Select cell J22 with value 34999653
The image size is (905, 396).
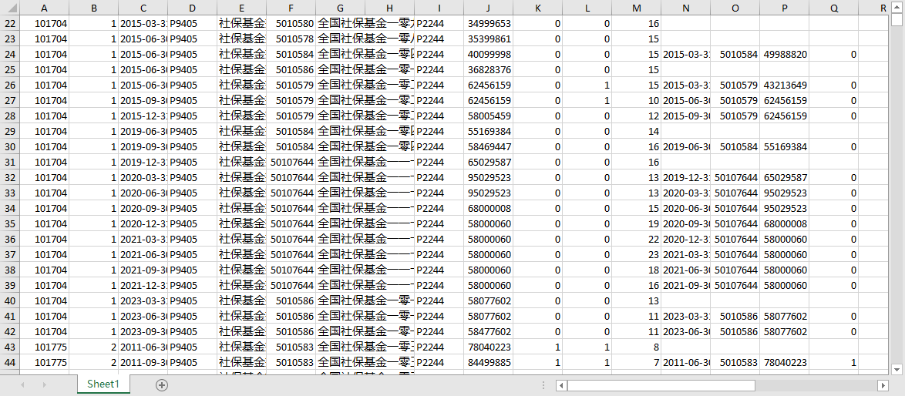(x=488, y=24)
